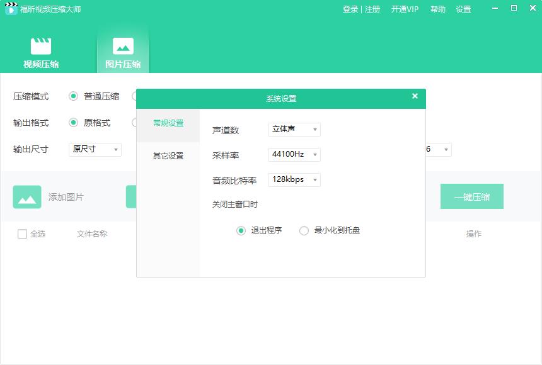Open the 设置 menu in the title bar
542x365 pixels.
[x=463, y=9]
